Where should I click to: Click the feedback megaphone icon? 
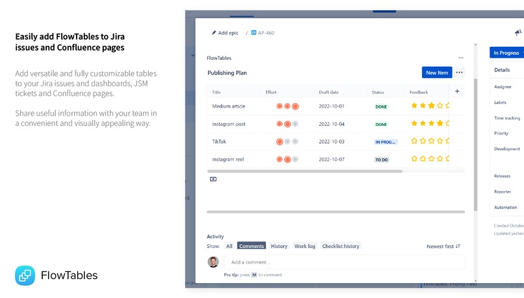(518, 32)
